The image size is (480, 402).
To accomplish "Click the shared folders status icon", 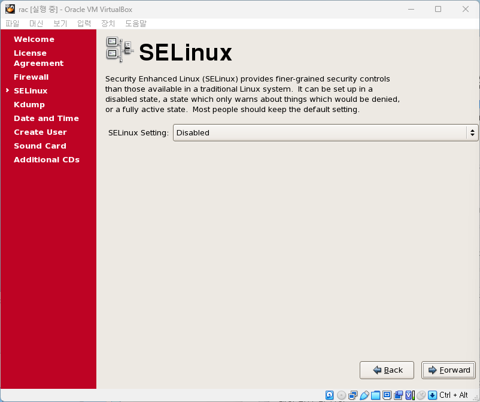I will 376,395.
